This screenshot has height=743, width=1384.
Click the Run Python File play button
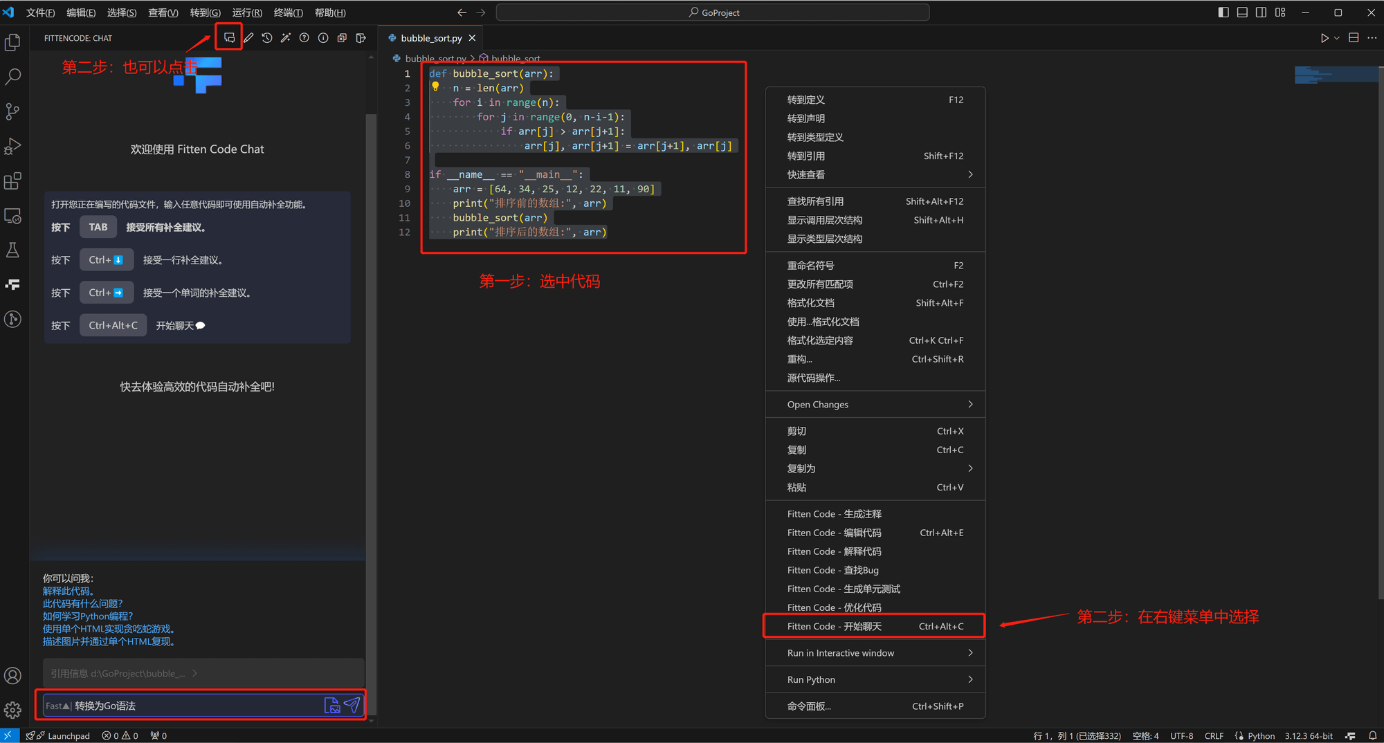[1324, 38]
